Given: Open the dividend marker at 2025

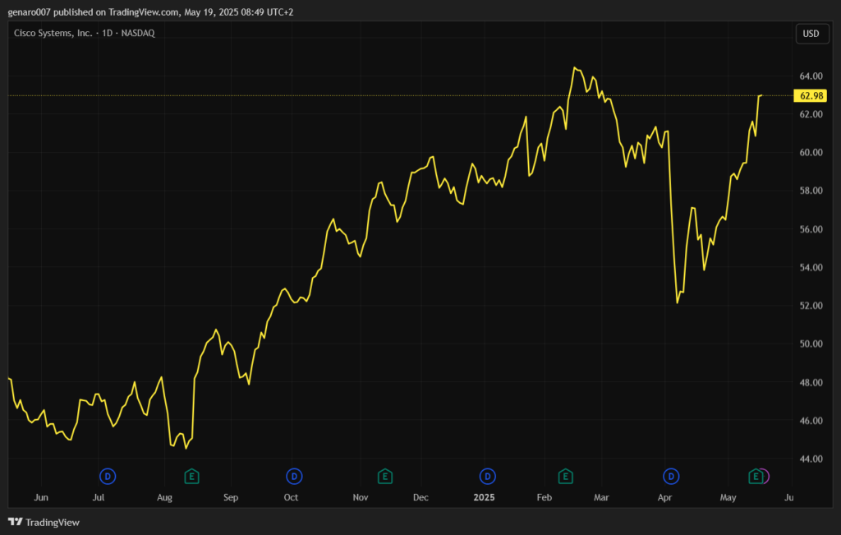Looking at the screenshot, I should 488,476.
